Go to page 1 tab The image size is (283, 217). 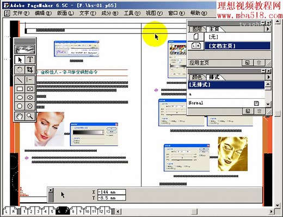[24, 212]
